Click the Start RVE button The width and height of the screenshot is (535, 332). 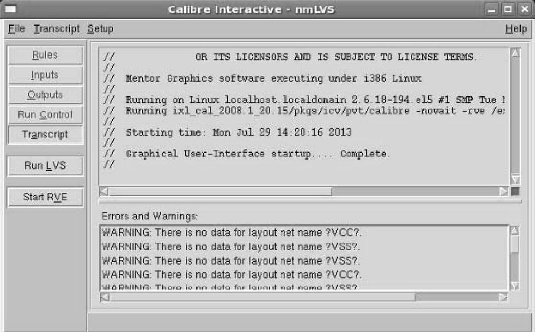click(x=45, y=197)
